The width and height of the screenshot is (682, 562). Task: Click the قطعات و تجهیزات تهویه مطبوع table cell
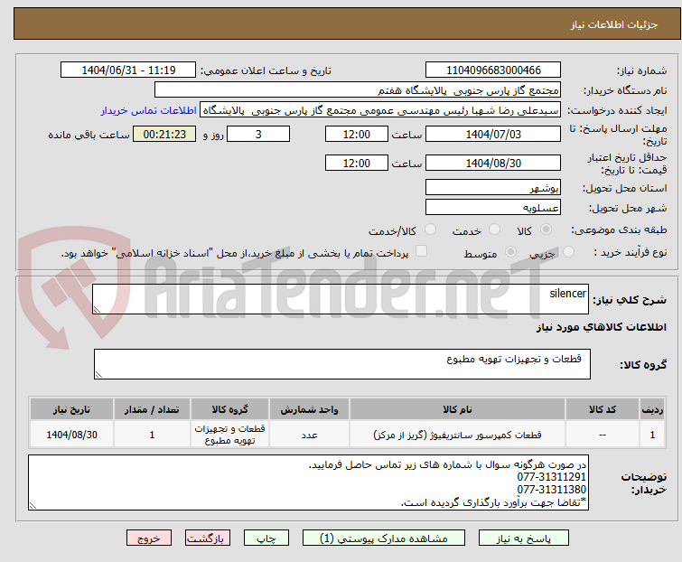tap(229, 435)
